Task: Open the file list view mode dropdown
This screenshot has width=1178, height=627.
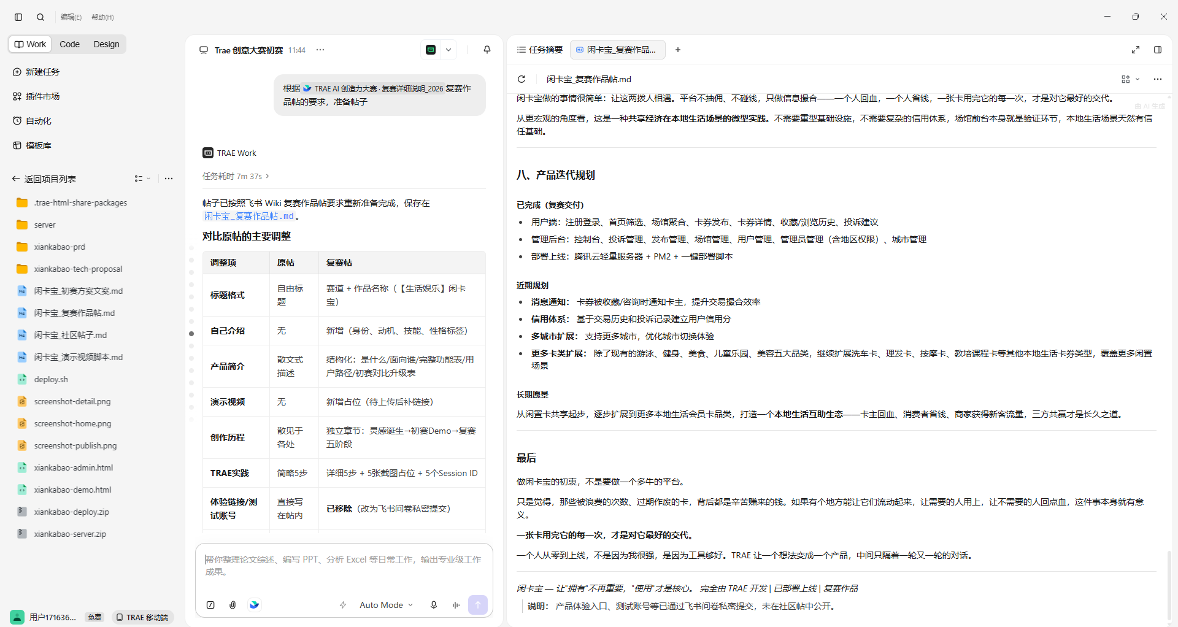Action: click(x=142, y=179)
